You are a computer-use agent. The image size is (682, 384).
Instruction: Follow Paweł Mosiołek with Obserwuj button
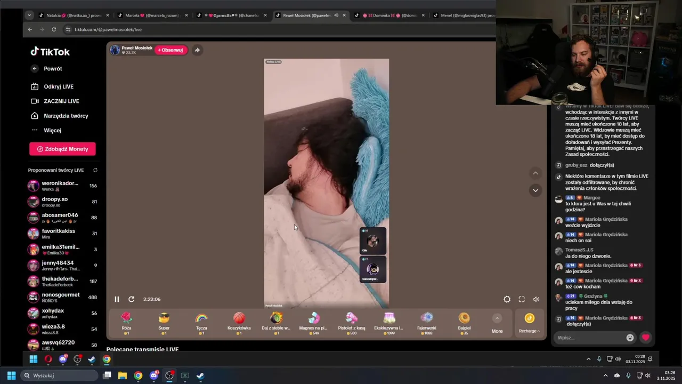[x=170, y=50]
